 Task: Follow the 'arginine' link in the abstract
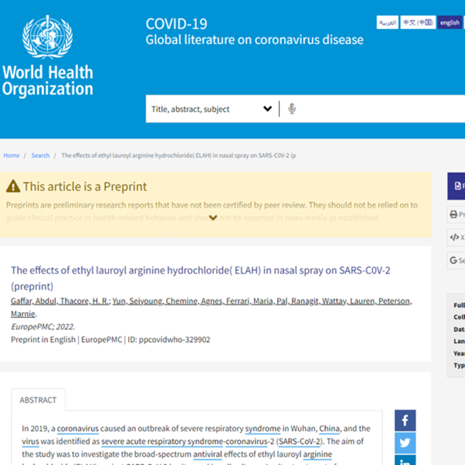click(x=317, y=455)
